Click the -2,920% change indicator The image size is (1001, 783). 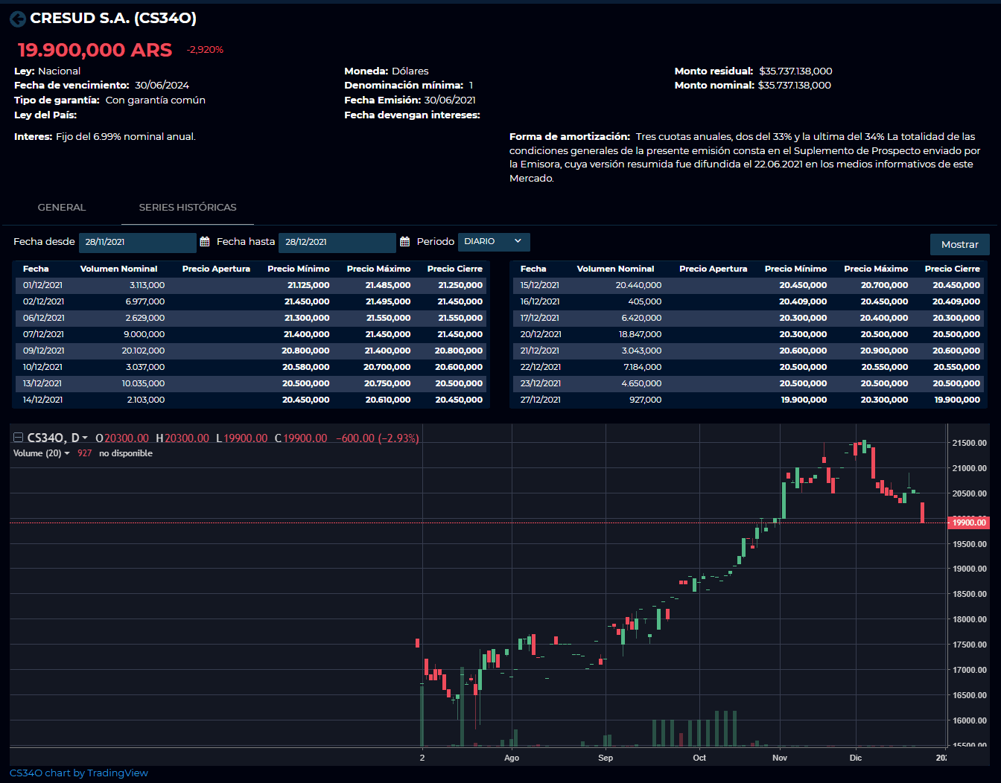point(205,50)
